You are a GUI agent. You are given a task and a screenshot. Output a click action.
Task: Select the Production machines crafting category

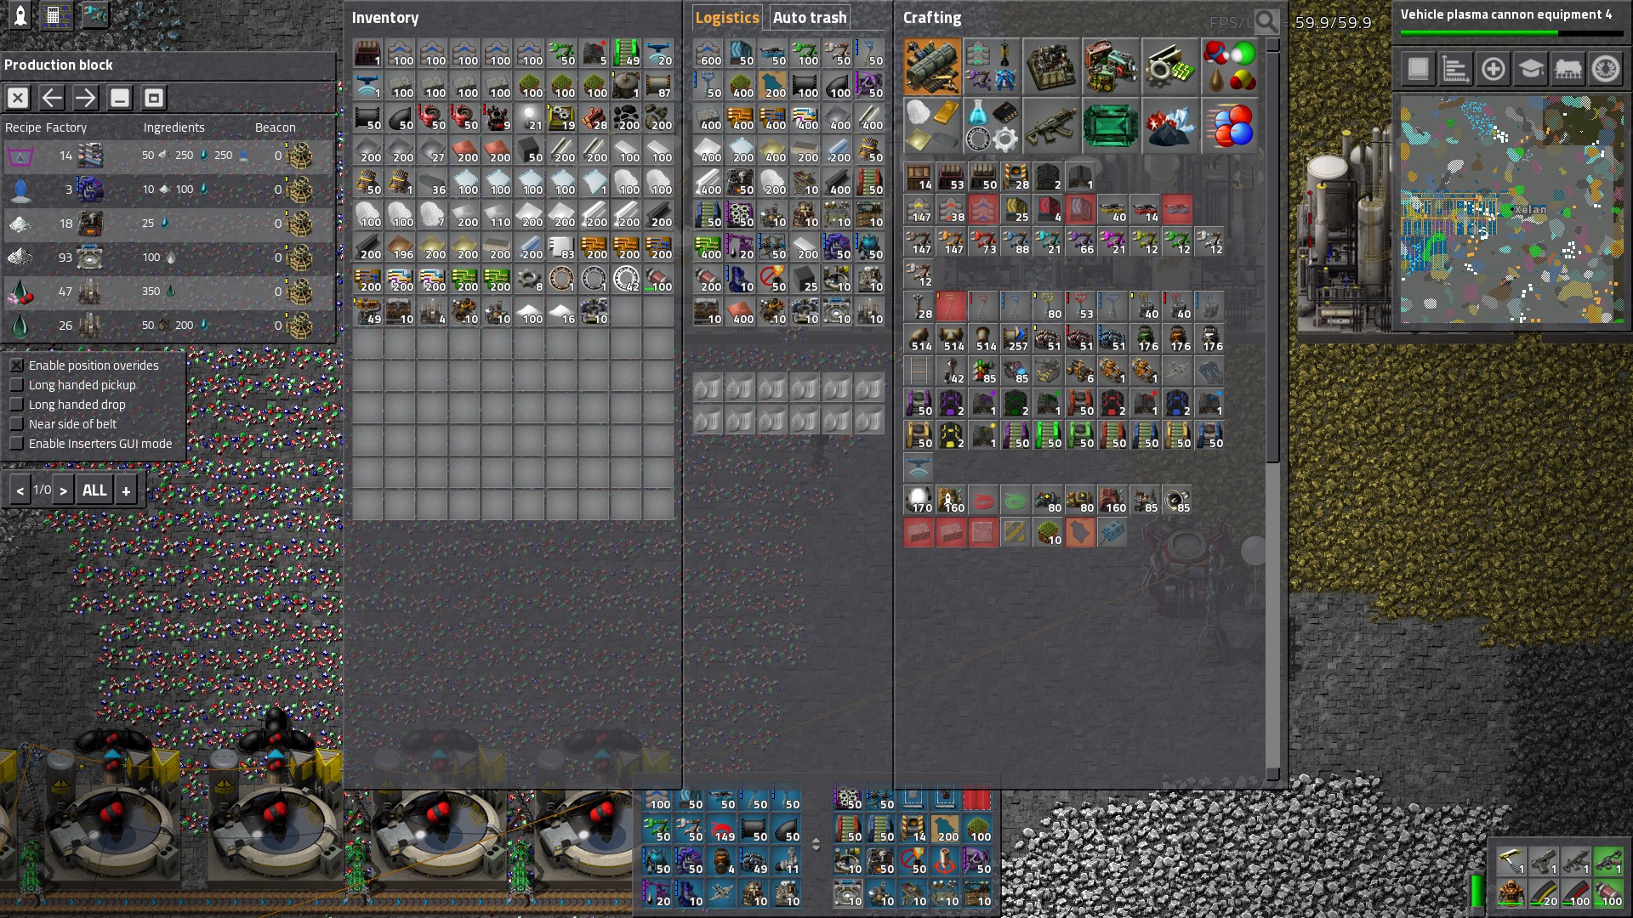tap(1052, 66)
